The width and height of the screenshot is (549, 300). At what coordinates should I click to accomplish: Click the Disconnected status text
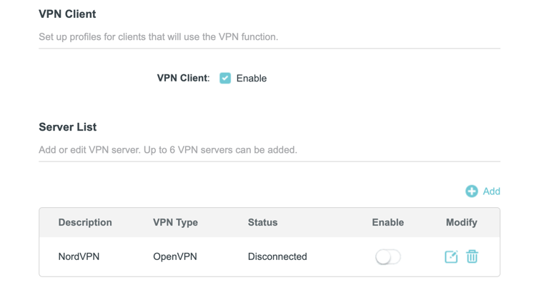[x=277, y=256]
